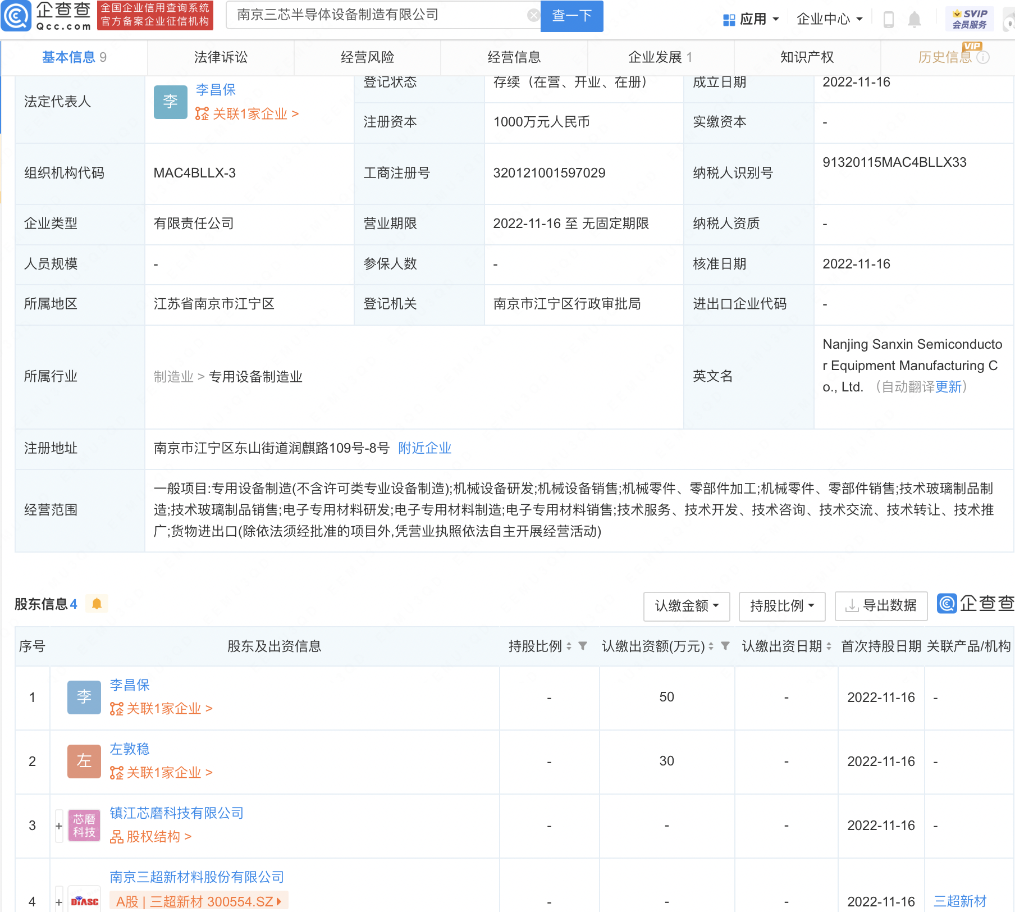Filter the 持股比例 column
Screen dimensions: 1015x912
pyautogui.click(x=583, y=646)
